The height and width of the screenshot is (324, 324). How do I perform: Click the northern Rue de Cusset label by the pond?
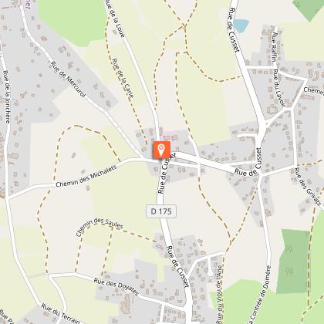(x=234, y=30)
